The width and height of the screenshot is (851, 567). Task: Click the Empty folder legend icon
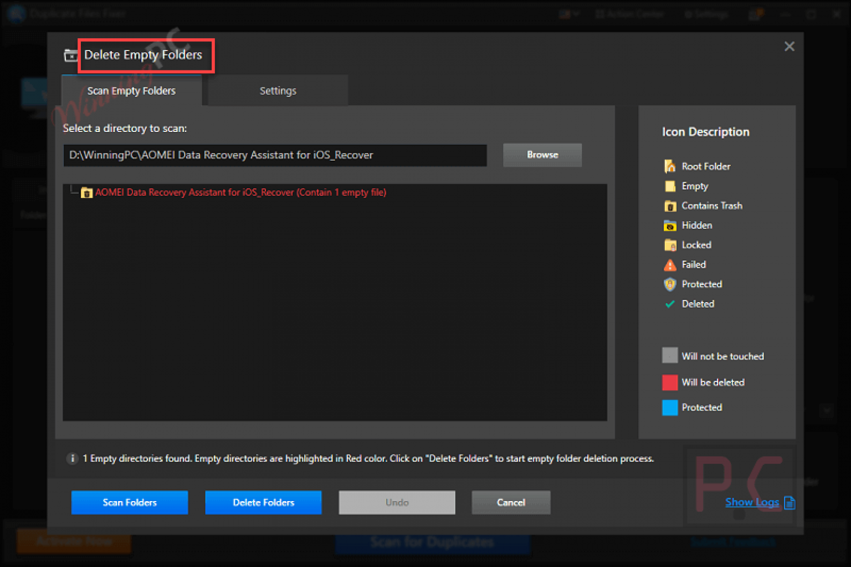pos(670,186)
